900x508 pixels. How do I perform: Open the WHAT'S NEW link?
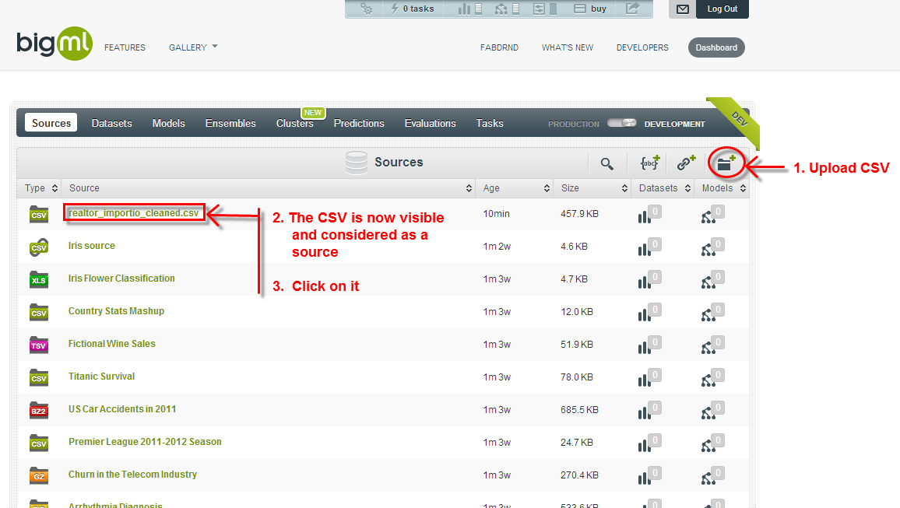pos(568,47)
